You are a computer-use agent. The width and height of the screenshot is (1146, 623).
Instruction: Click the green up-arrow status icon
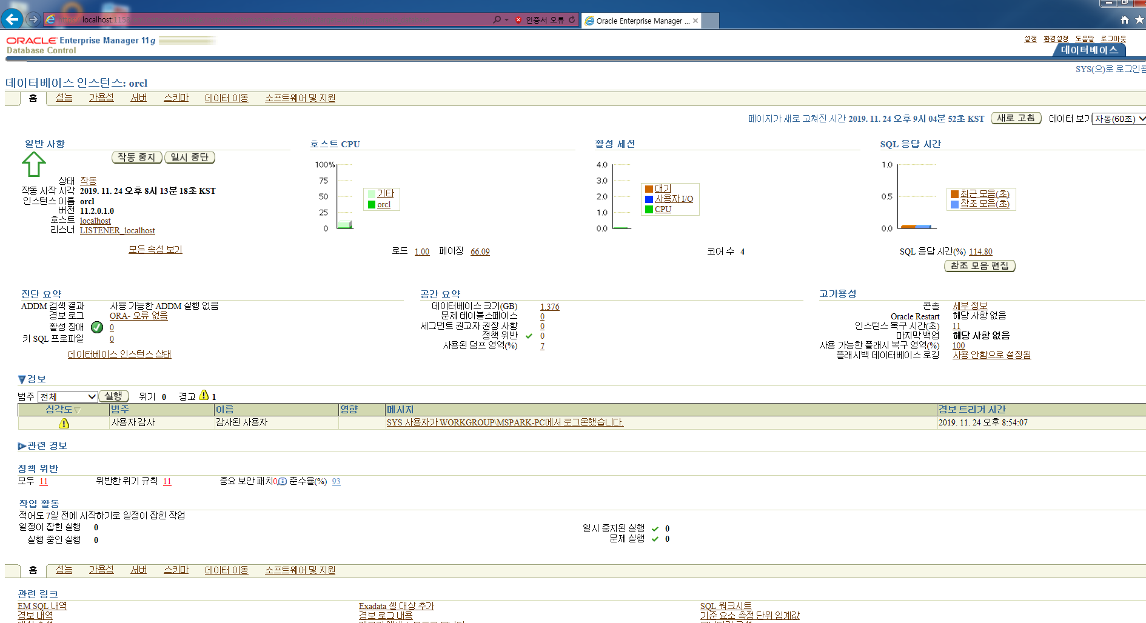pyautogui.click(x=34, y=164)
